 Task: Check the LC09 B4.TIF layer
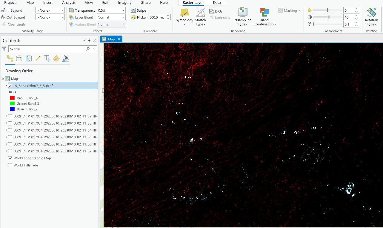(x=10, y=130)
